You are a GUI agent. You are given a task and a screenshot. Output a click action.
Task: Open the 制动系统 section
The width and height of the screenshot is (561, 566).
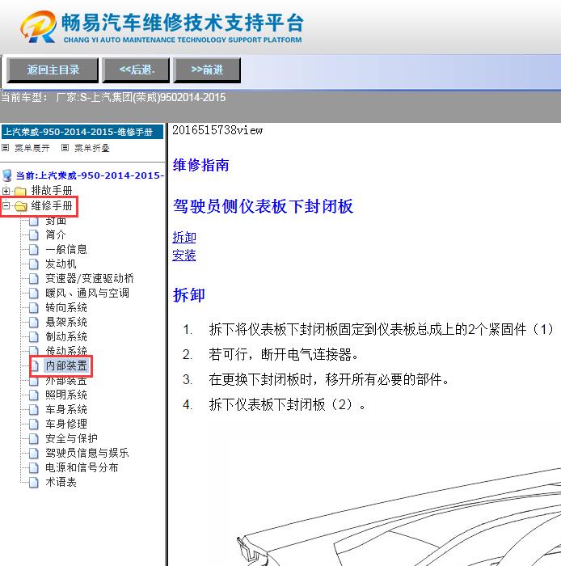[66, 336]
